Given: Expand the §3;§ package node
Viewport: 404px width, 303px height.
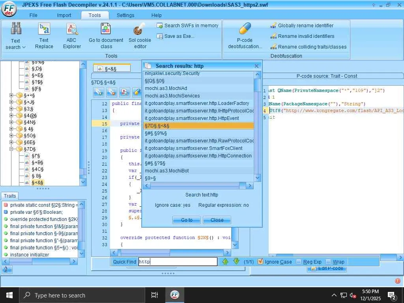Looking at the screenshot, I should point(11,109).
